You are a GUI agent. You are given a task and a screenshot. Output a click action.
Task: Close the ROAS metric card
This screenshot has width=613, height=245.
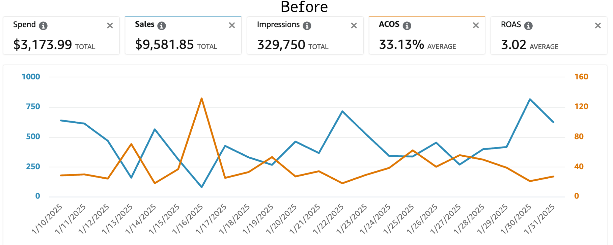point(598,26)
